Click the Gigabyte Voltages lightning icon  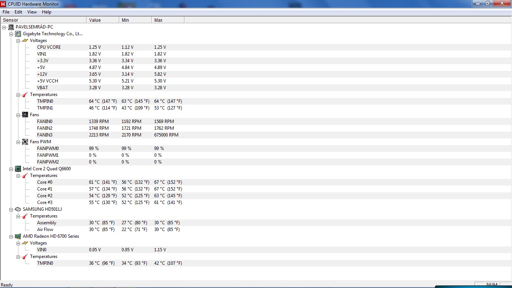click(25, 40)
